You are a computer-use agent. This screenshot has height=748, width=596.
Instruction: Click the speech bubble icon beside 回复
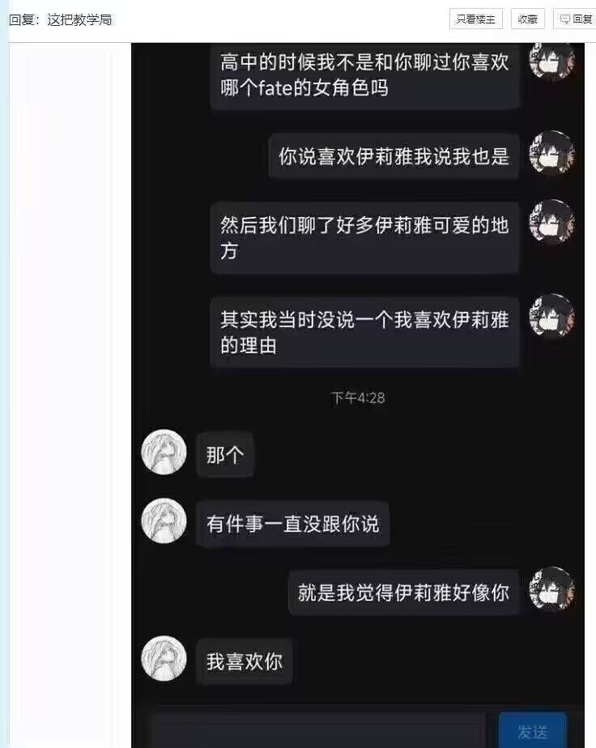point(564,19)
